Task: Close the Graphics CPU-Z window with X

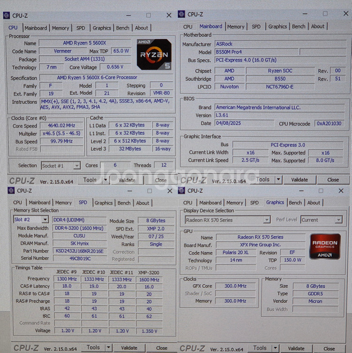Action: 341,191
